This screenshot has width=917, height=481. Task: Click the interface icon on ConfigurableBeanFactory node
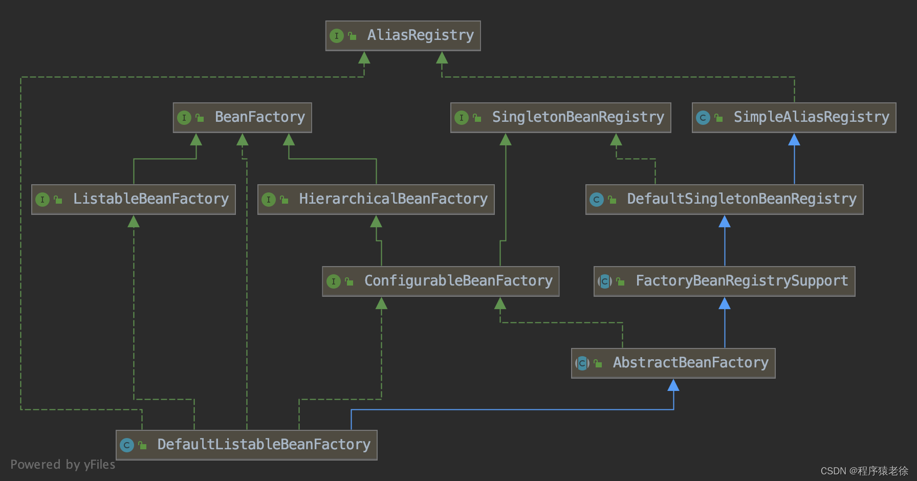[334, 281]
